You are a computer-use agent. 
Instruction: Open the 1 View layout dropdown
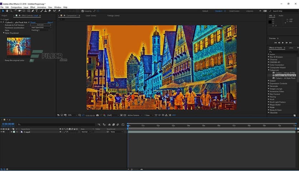[x=149, y=115]
